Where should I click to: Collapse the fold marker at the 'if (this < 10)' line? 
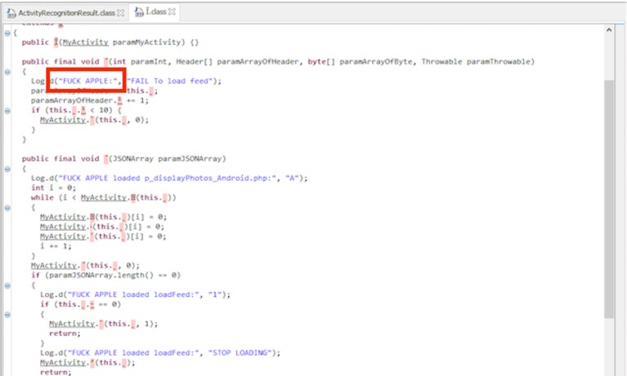click(7, 111)
